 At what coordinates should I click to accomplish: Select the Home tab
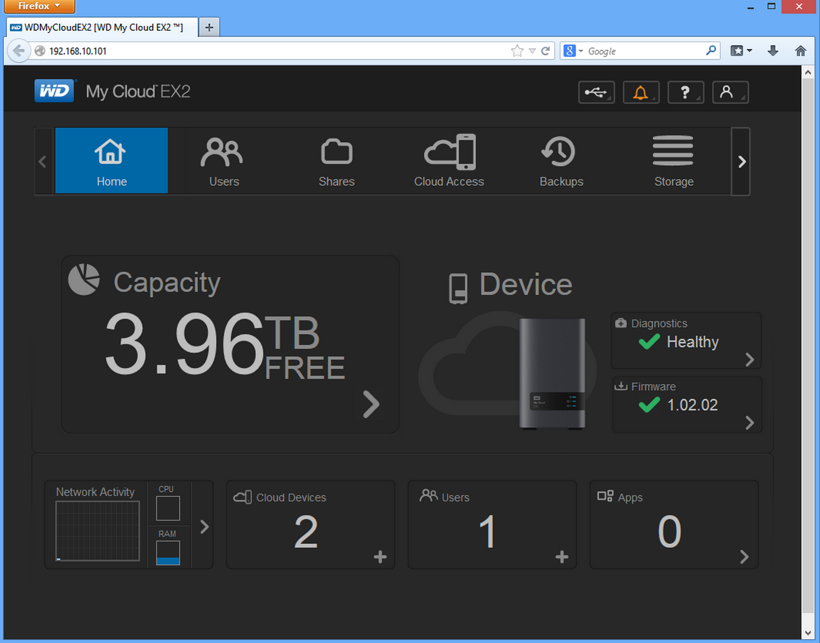click(x=111, y=160)
